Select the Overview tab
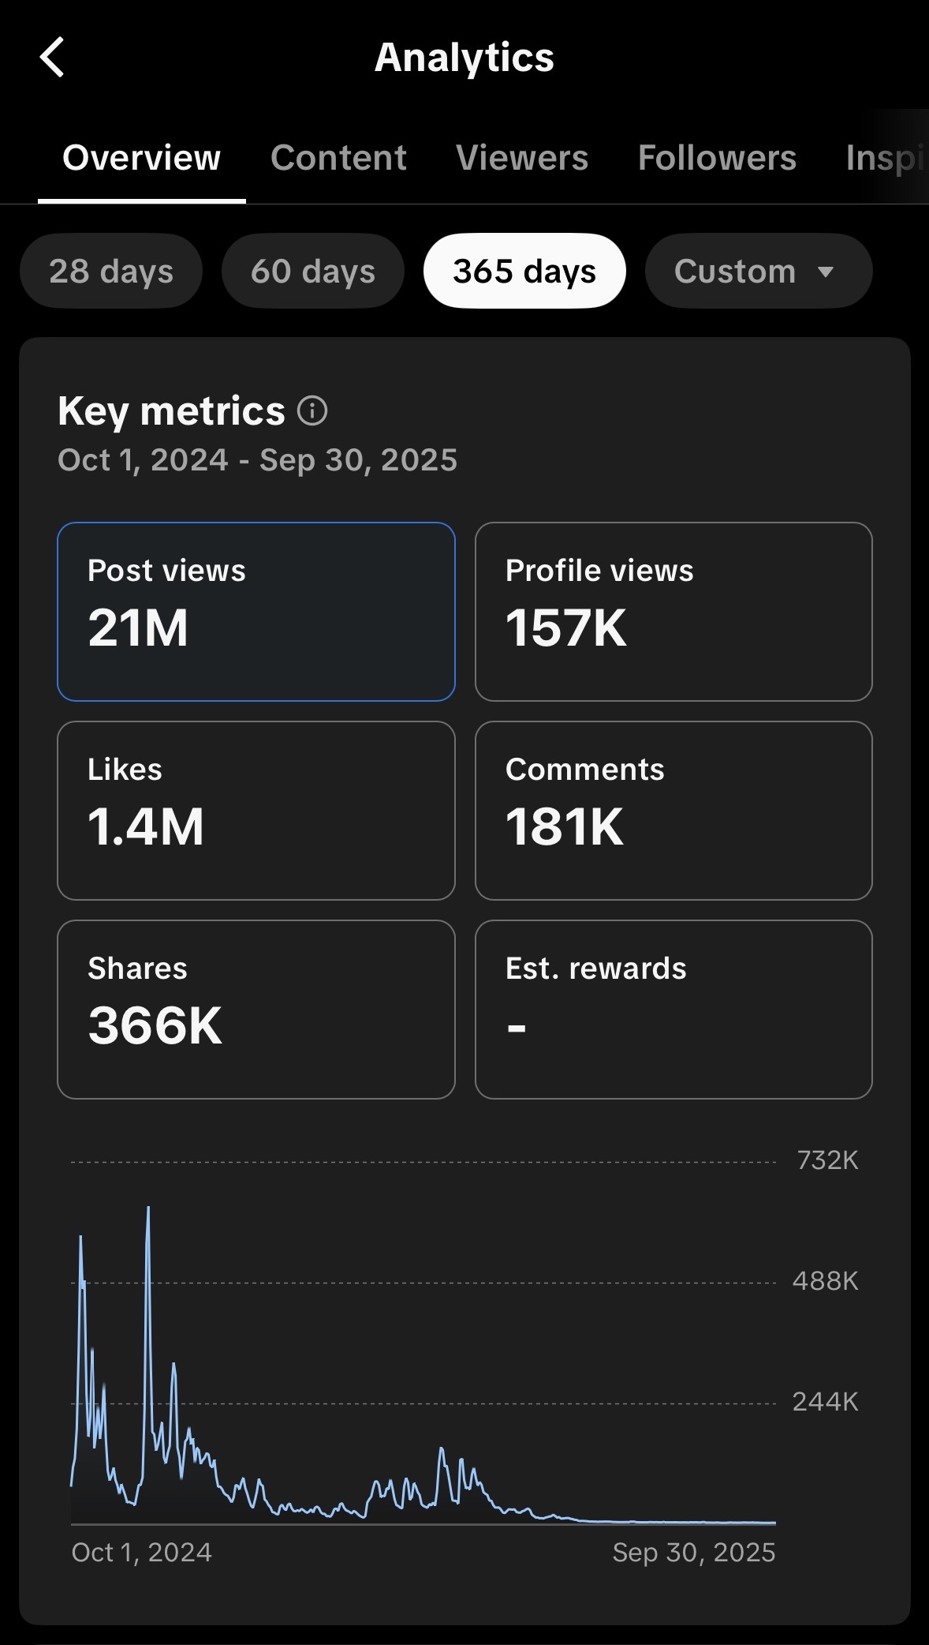 [142, 158]
